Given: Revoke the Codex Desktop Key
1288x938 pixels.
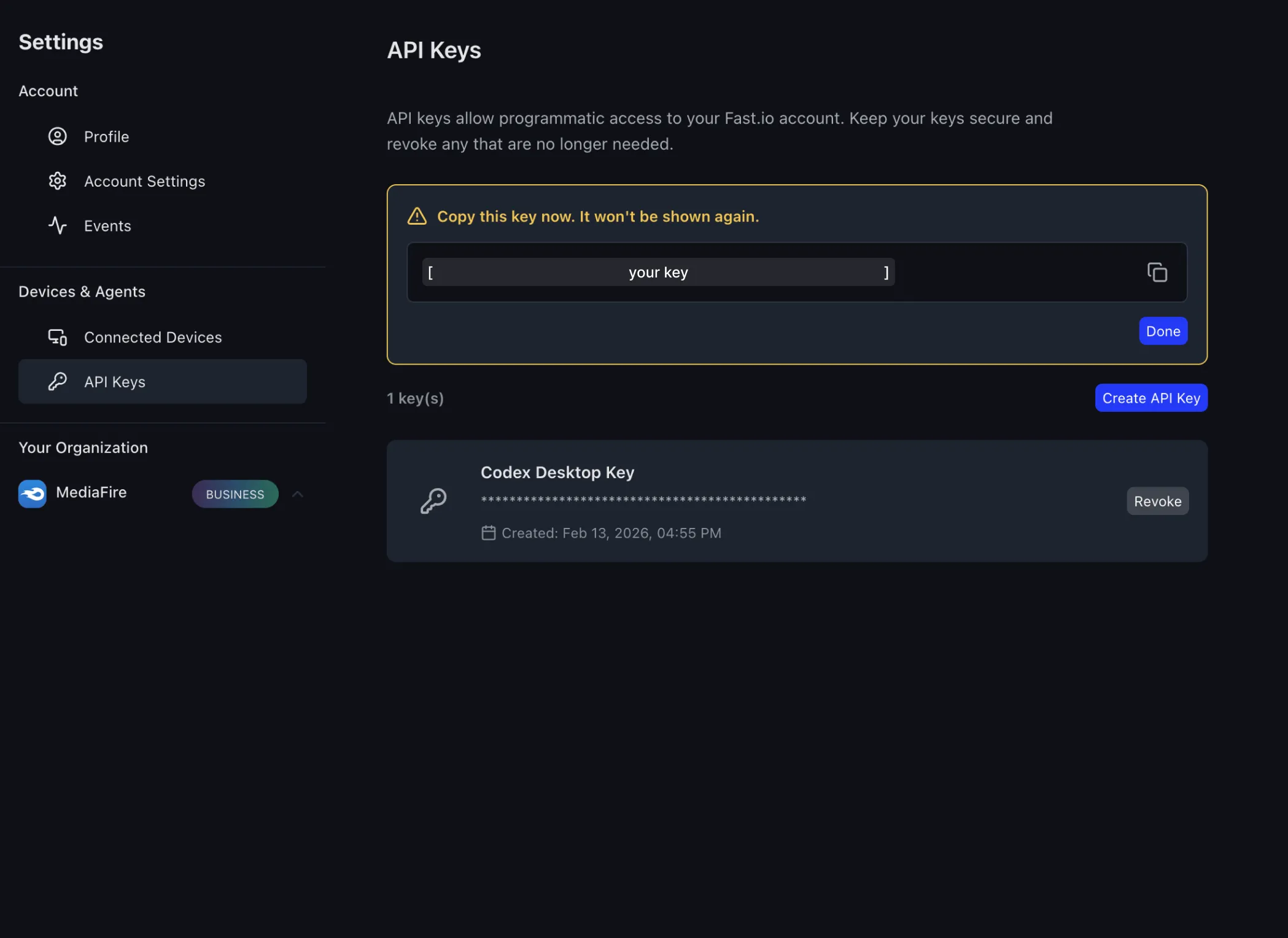Looking at the screenshot, I should pos(1157,500).
